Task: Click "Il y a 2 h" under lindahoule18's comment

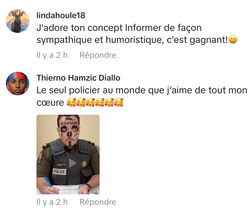Action: pos(52,55)
